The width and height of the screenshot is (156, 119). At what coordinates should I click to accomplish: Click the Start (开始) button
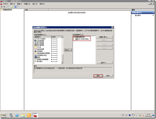(3, 115)
